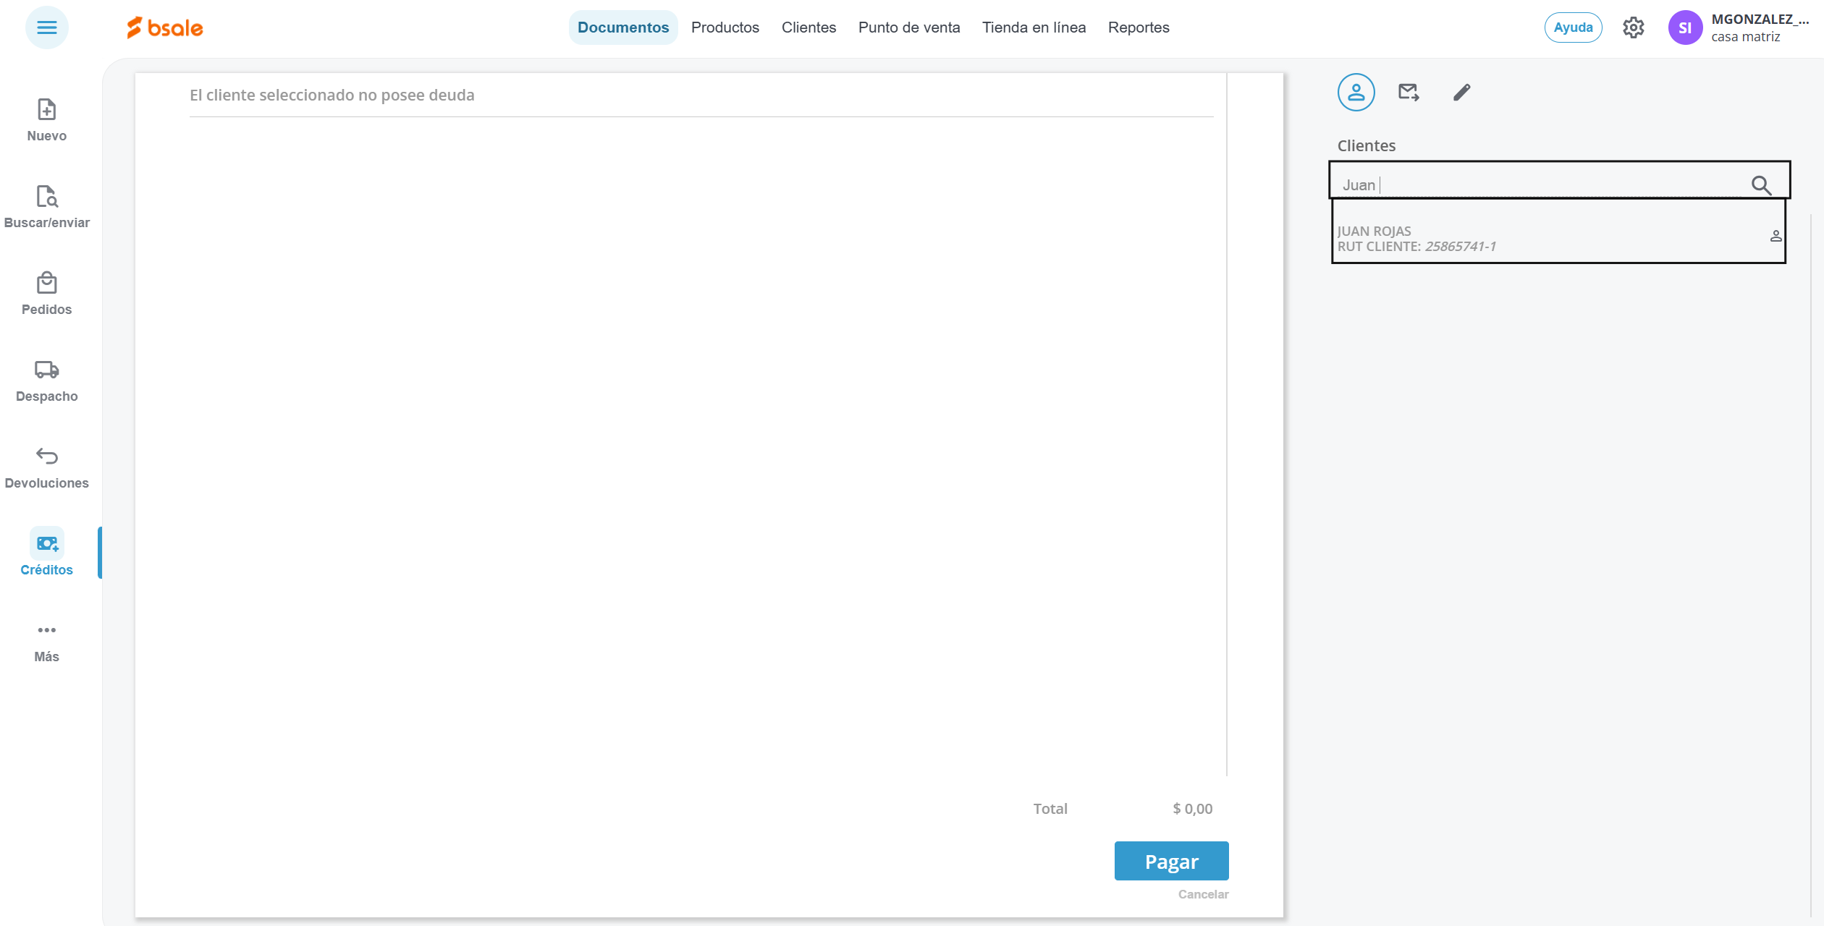Select the Créditos sidebar icon
This screenshot has width=1824, height=926.
pyautogui.click(x=46, y=544)
